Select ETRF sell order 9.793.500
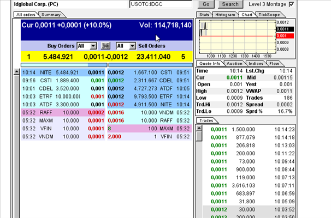Viewport: 331px width, 218px height. coord(150,96)
